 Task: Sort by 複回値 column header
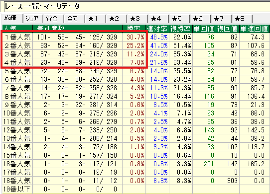pyautogui.click(x=228, y=28)
